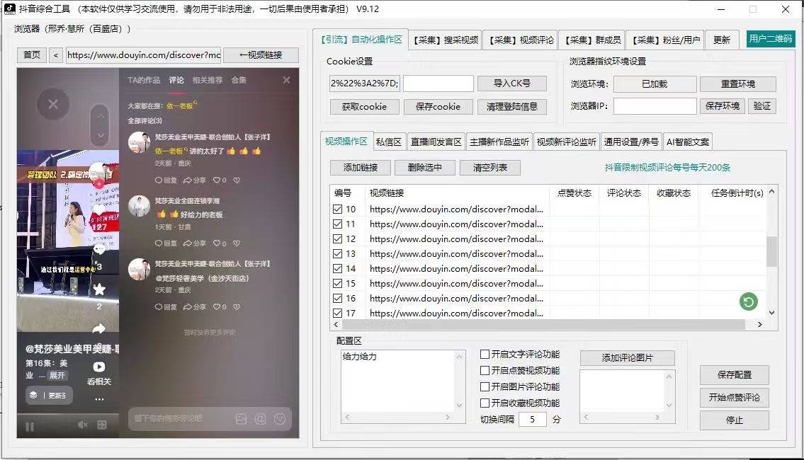Screen dimensions: 804x460
Task: Reply to the '讲的太好了' comment
Action: point(166,180)
